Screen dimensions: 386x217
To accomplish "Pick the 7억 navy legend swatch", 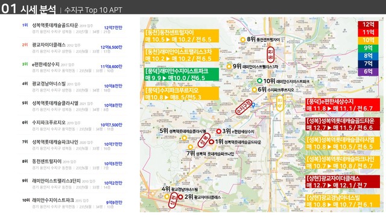I will point(369,64).
